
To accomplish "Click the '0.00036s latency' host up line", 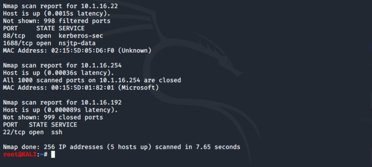I will tap(58, 73).
